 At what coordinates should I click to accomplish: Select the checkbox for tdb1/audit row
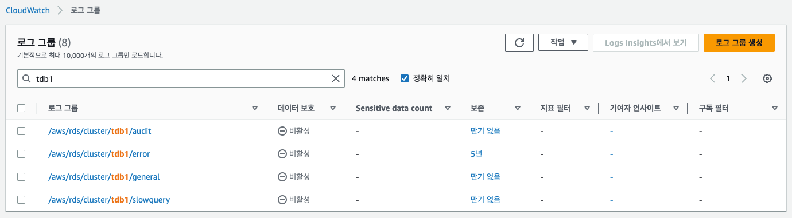click(21, 131)
